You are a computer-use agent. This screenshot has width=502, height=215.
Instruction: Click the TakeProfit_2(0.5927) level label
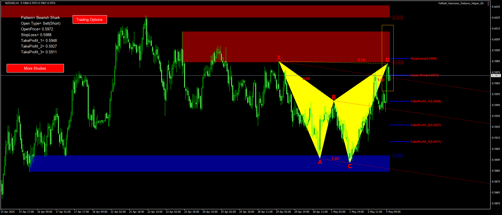point(426,125)
